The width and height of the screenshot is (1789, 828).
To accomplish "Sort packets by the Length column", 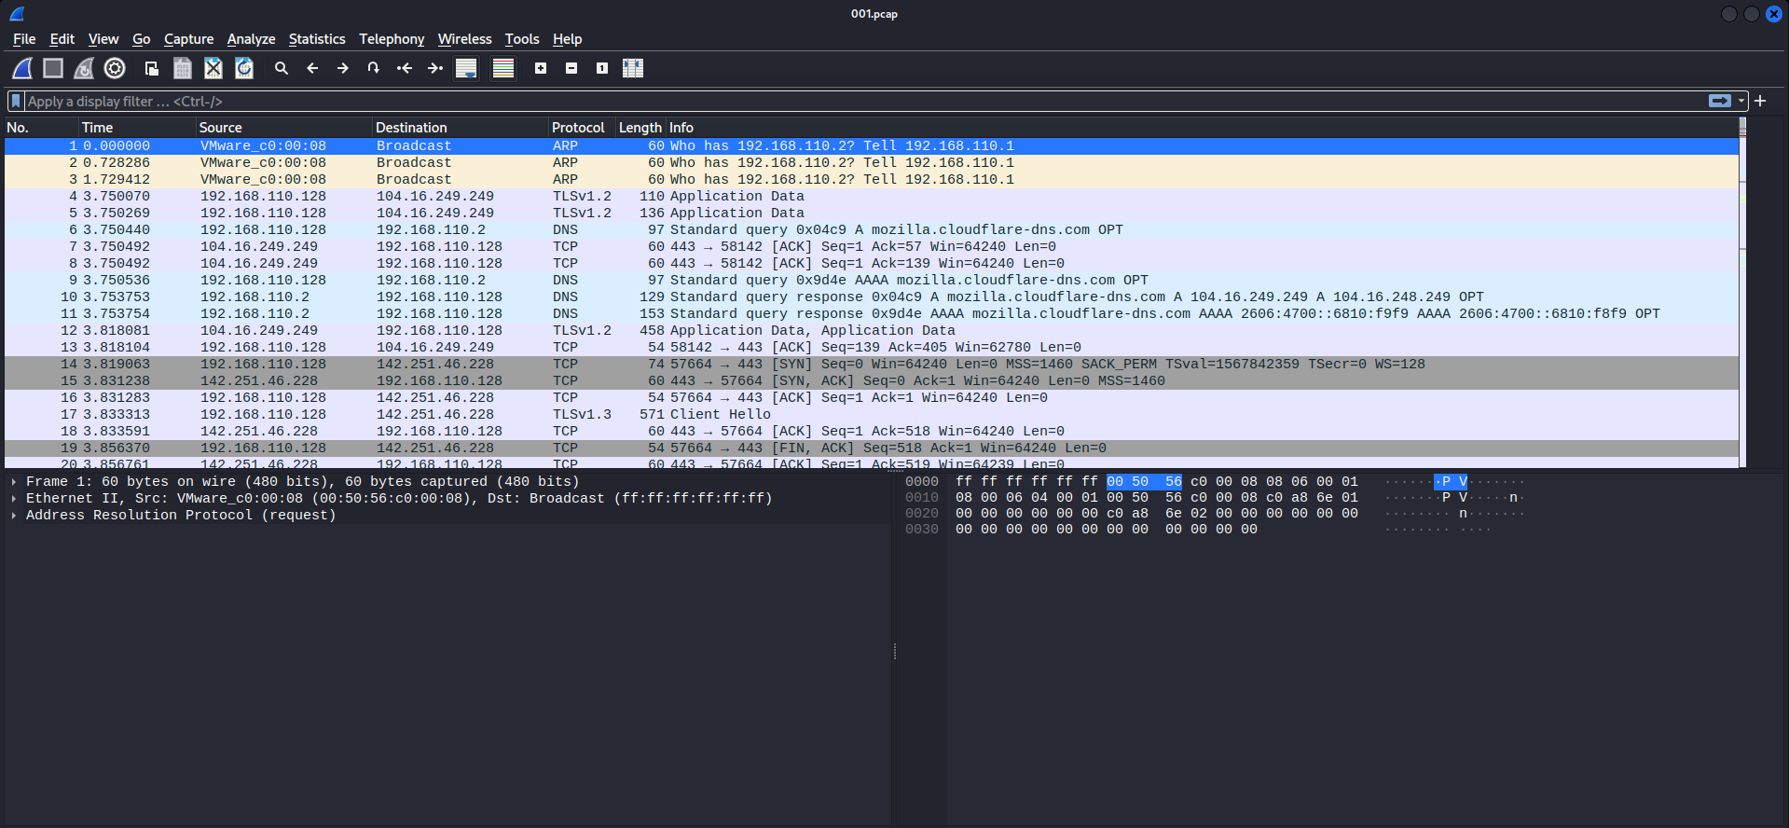I will point(640,128).
